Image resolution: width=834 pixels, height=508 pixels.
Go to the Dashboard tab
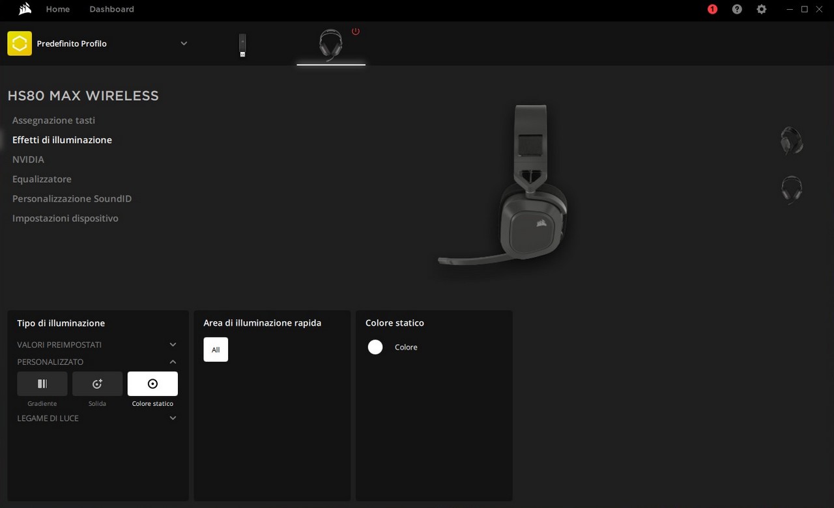111,9
